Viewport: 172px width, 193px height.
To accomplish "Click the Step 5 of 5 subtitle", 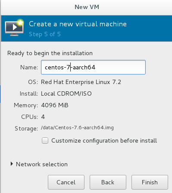I will (45, 34).
